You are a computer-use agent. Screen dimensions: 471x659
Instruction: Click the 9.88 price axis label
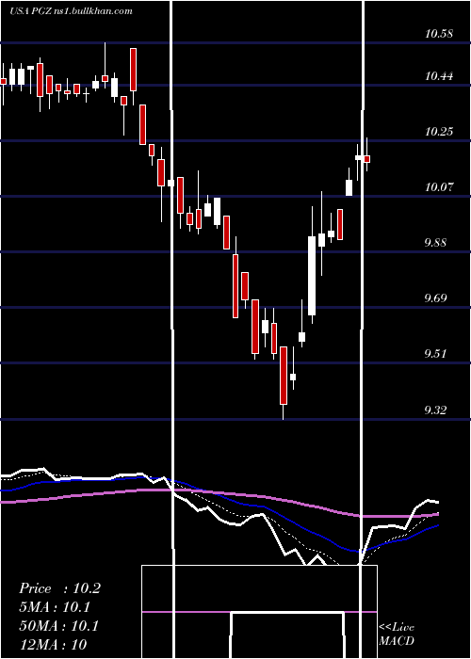tap(435, 243)
